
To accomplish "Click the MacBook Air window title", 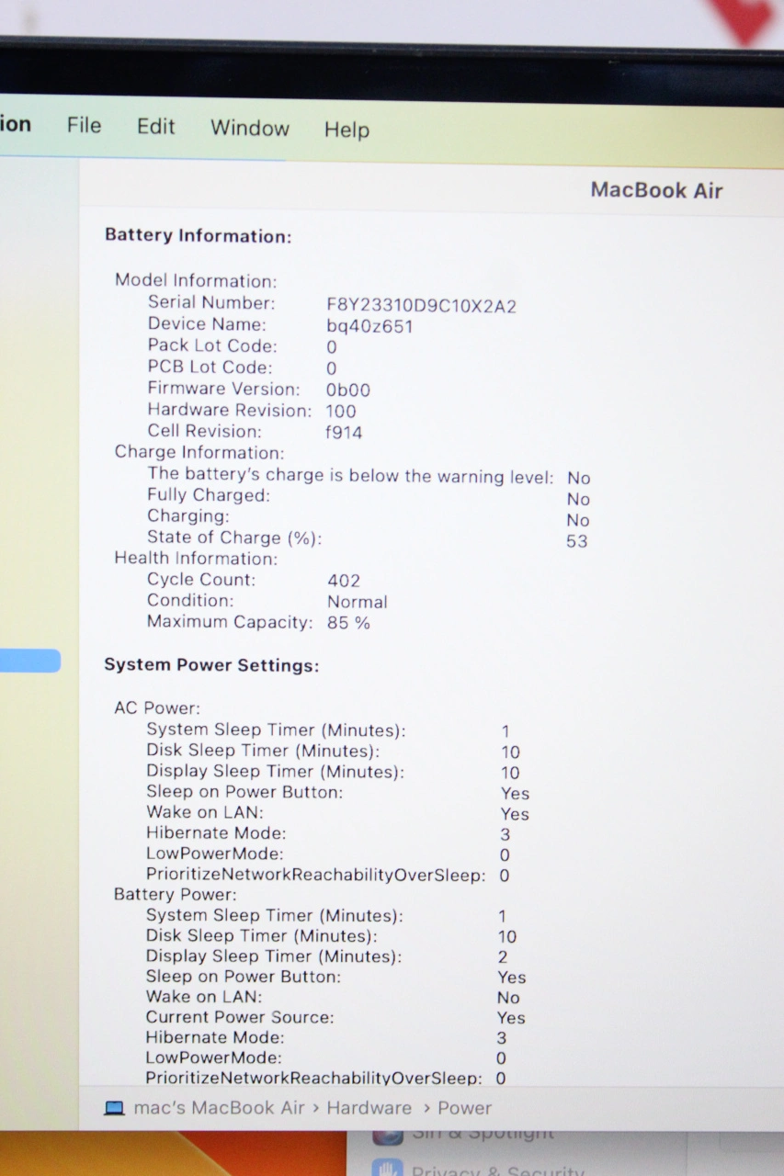I will 656,190.
